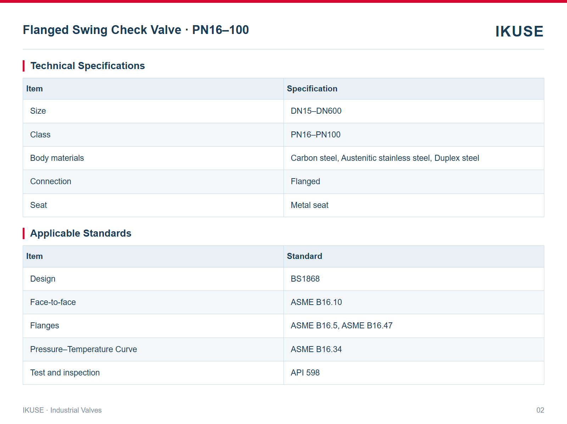Select the 'PN16–PN100' value
567x424 pixels.
(315, 135)
